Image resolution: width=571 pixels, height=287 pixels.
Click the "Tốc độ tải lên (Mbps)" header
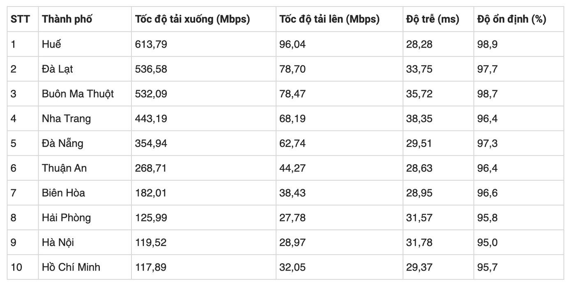pyautogui.click(x=329, y=19)
